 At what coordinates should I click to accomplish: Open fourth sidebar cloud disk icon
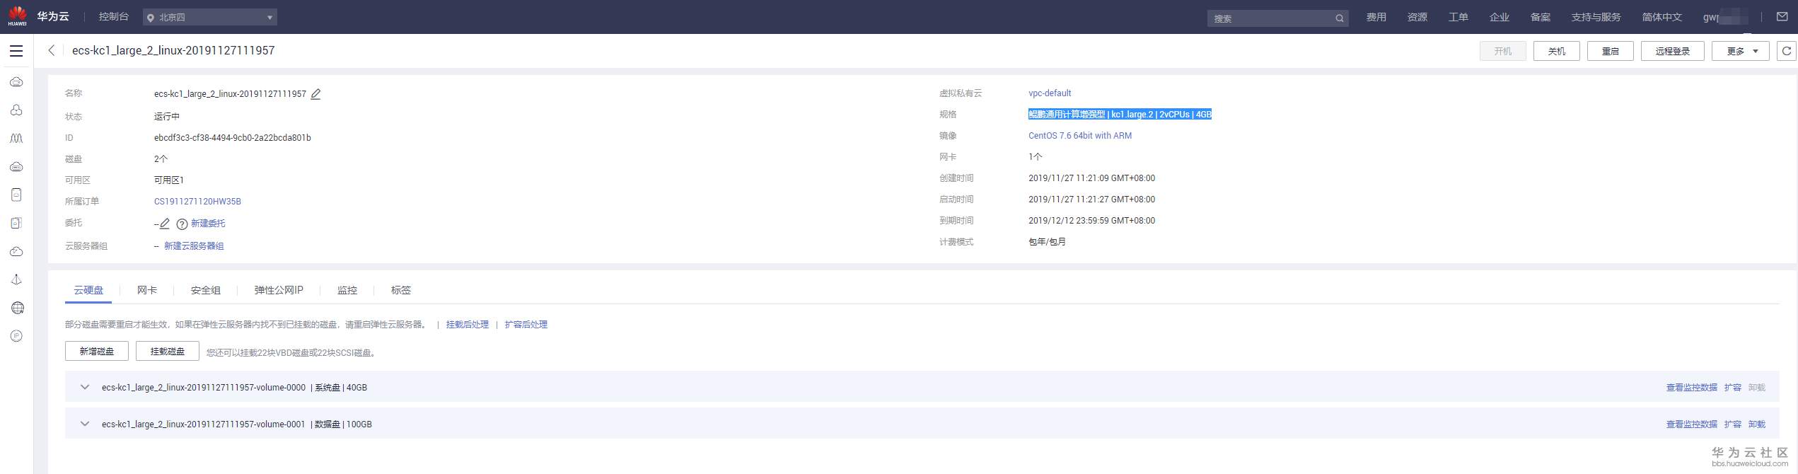[16, 167]
